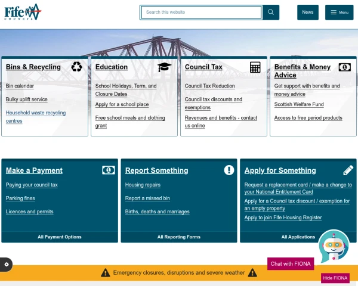Click the right warning triangle in emergency banner
The image size is (358, 286).
pos(252,272)
